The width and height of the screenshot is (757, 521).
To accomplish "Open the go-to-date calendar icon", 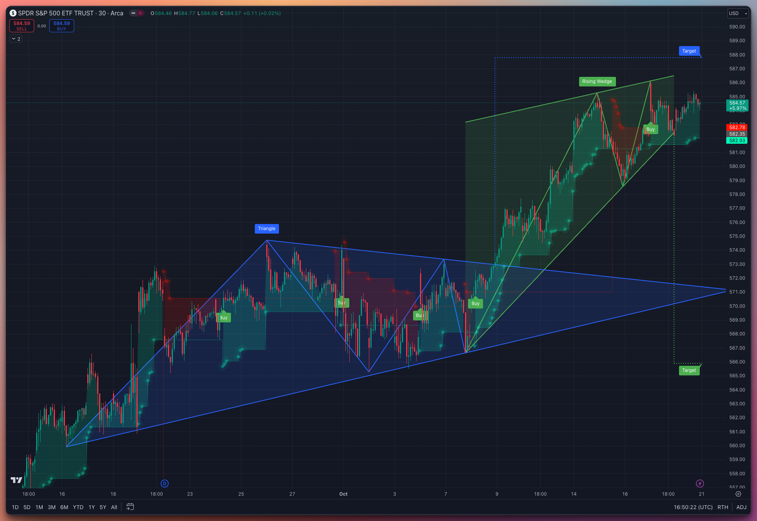I will coord(130,507).
